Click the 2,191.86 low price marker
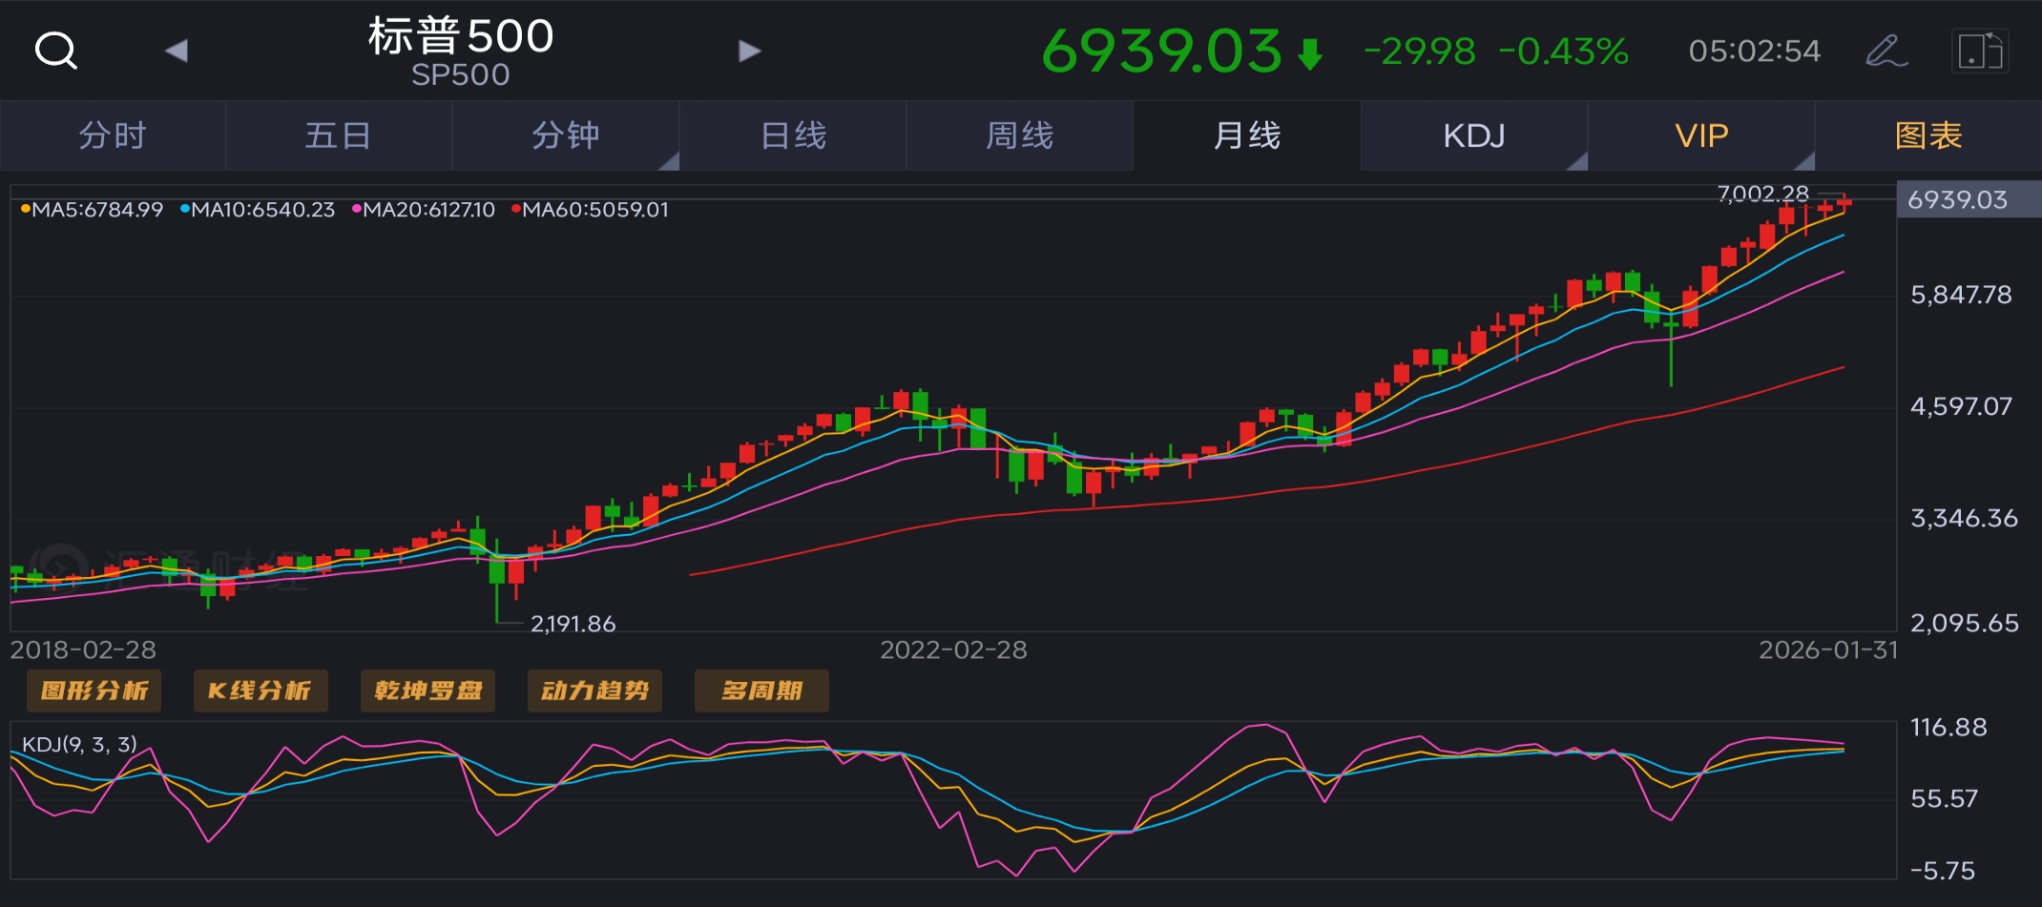 pos(573,624)
